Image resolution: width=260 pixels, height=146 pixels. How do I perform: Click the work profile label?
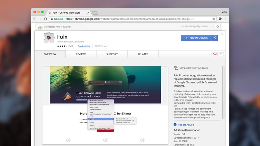pos(224,12)
